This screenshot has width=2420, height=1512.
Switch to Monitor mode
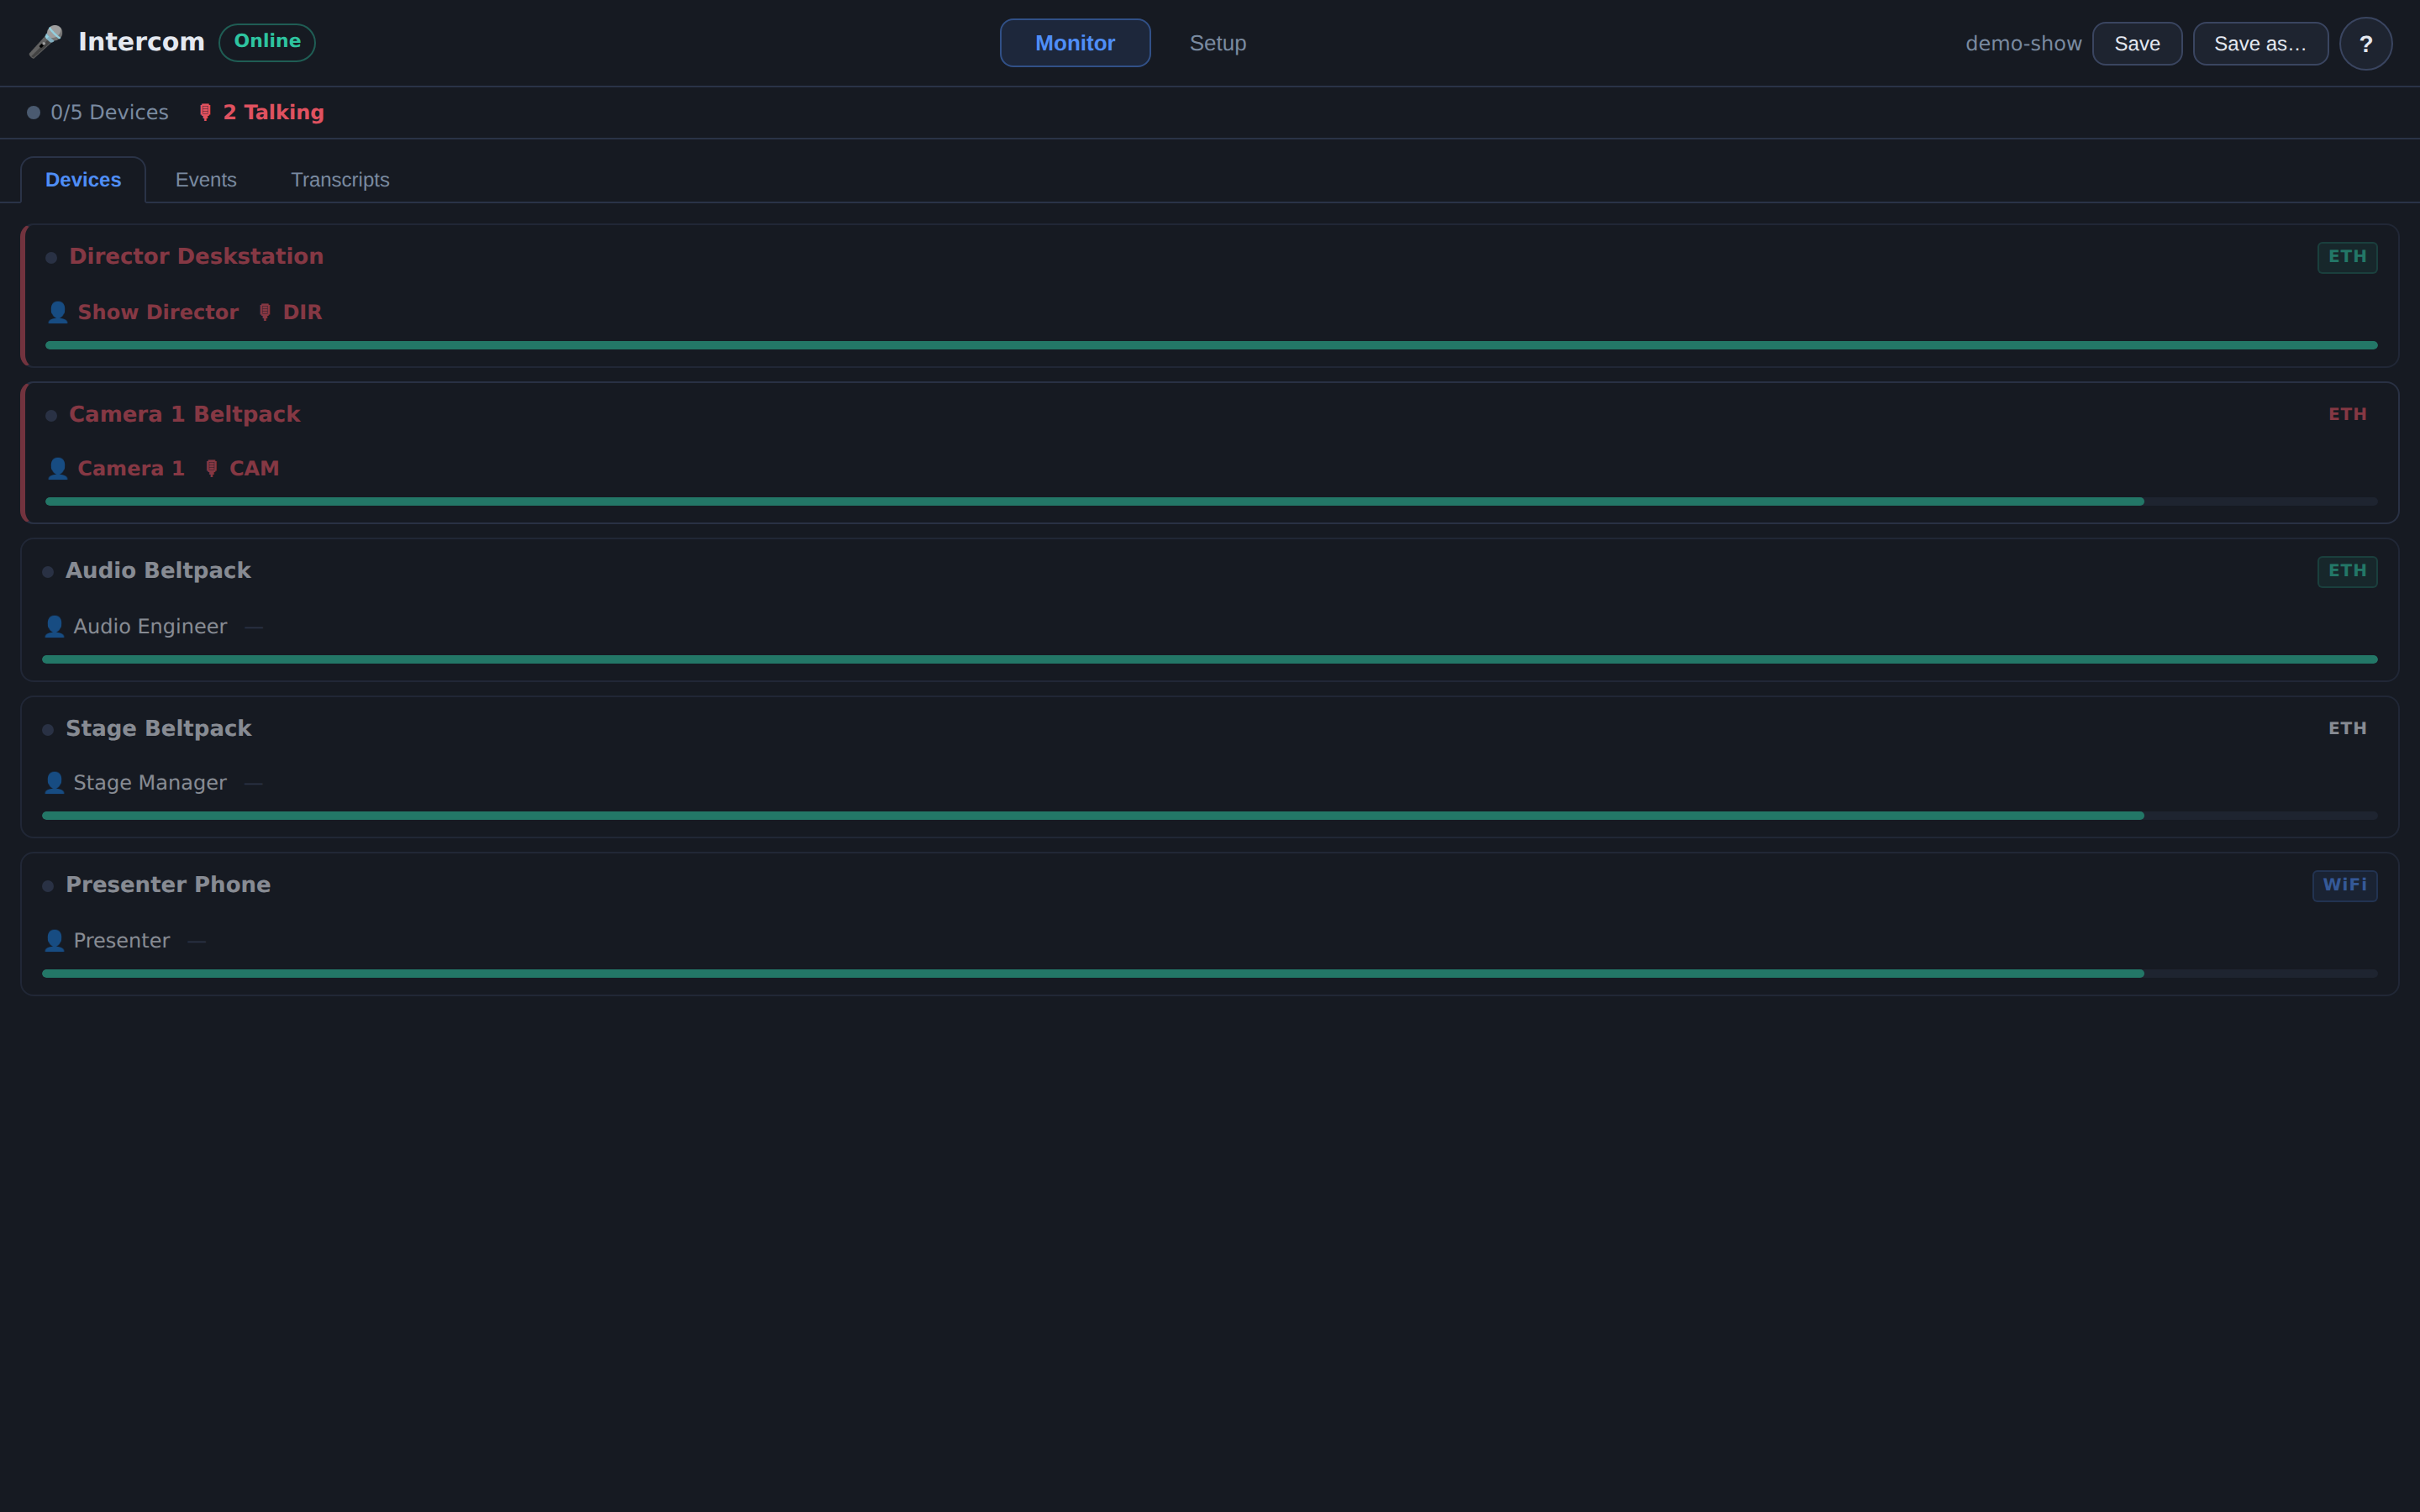point(1075,43)
